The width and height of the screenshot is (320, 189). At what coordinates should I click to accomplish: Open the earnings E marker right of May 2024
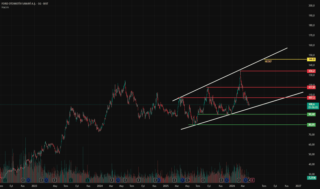click(125, 180)
